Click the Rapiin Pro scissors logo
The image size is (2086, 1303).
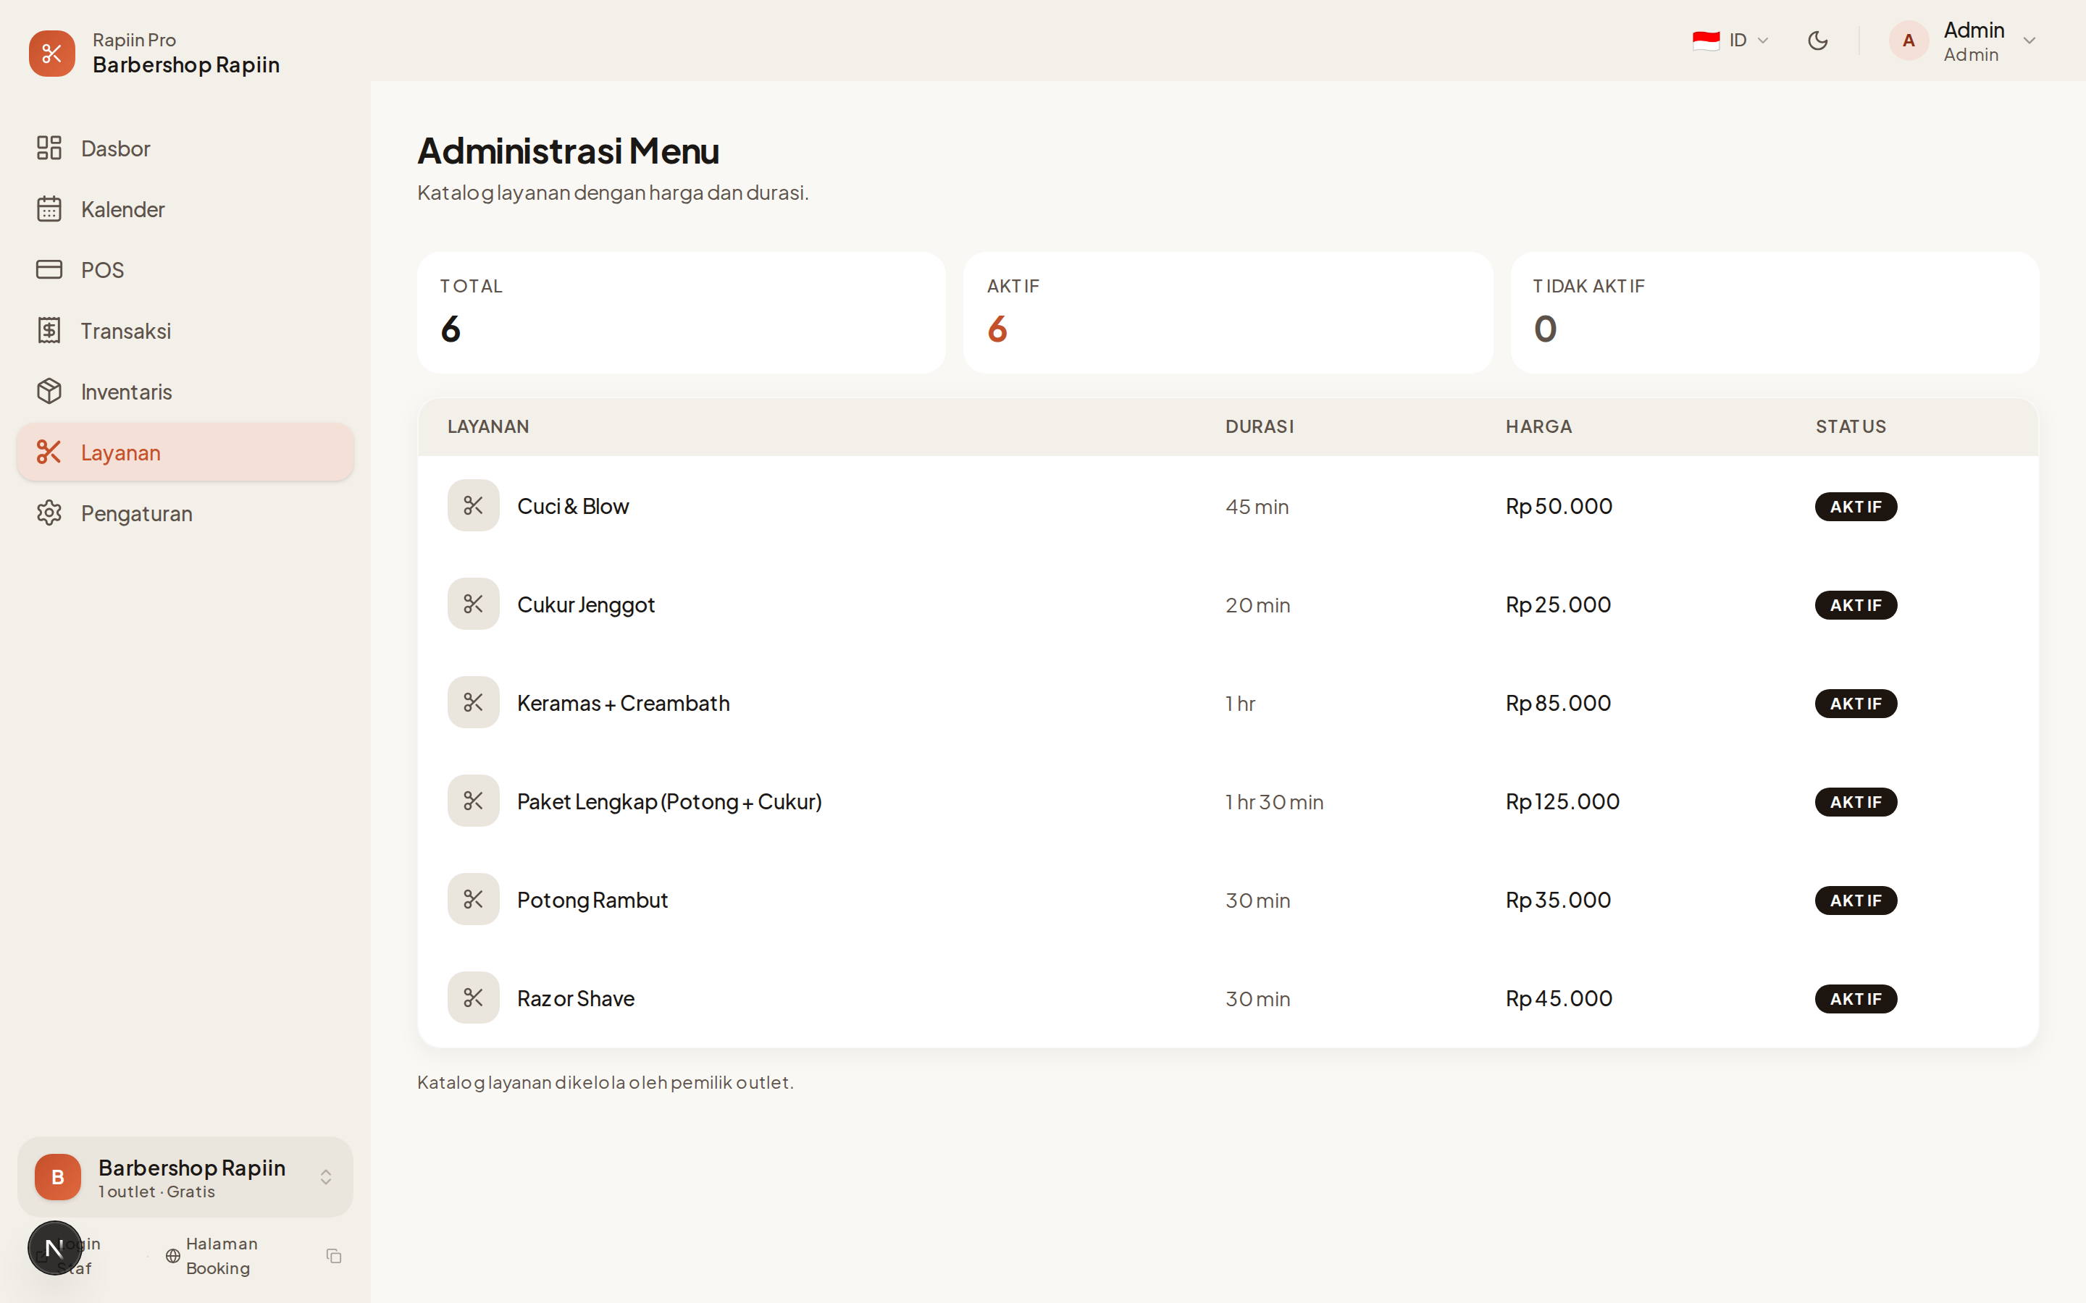pos(51,54)
